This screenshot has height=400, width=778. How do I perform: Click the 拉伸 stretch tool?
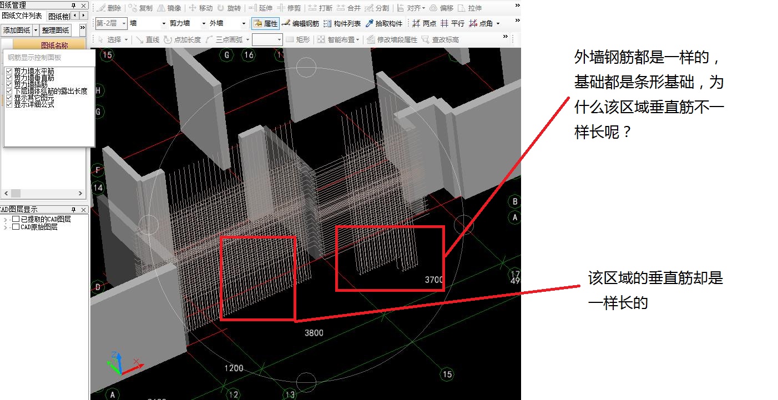click(x=469, y=8)
